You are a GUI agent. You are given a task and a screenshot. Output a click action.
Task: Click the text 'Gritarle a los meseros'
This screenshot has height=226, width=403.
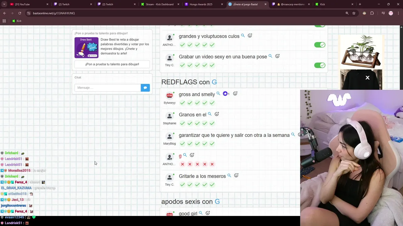(x=202, y=176)
